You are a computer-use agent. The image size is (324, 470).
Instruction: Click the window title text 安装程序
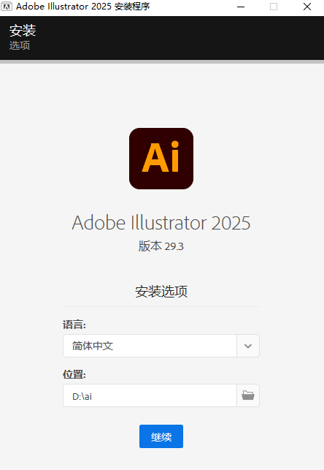point(132,7)
